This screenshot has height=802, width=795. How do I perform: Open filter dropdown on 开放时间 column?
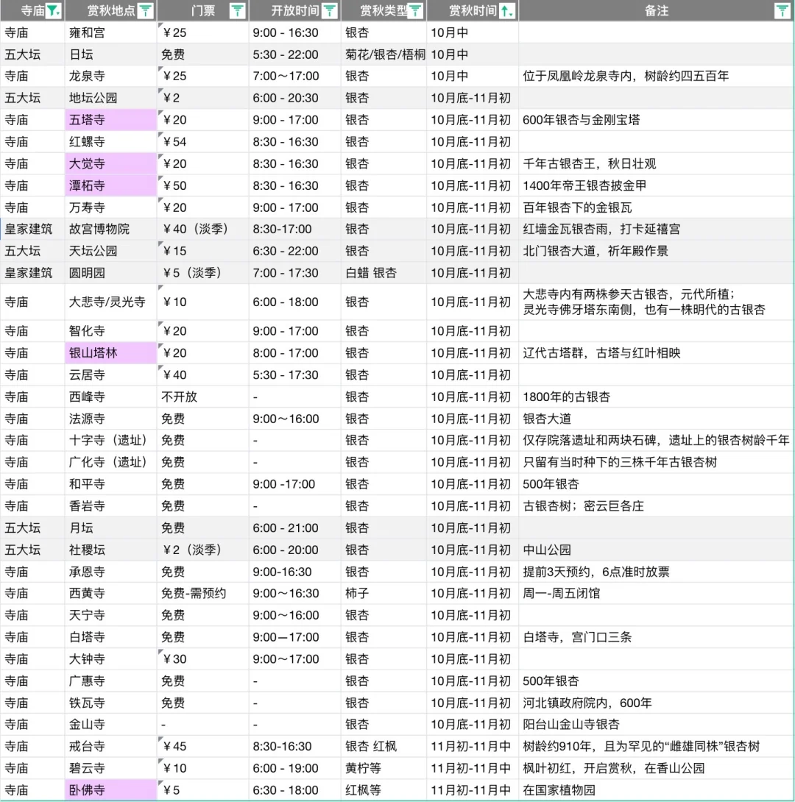[330, 11]
